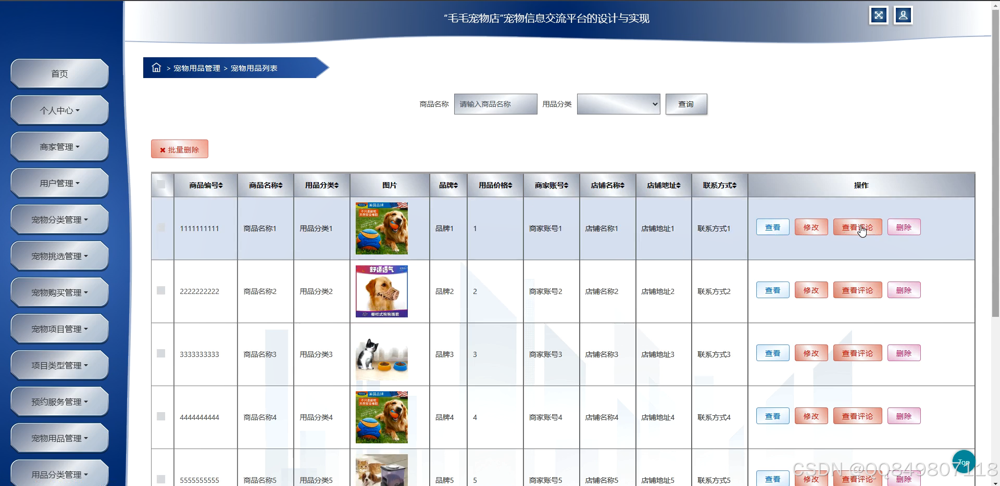
Task: Click 查看评论 for 商品名称2
Action: (x=857, y=290)
